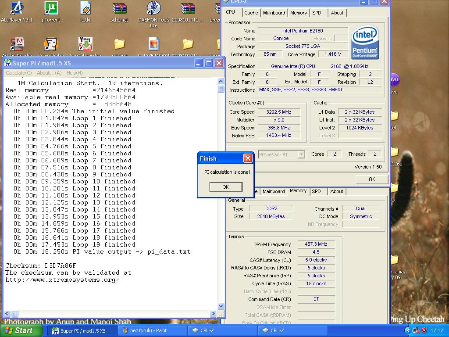The image size is (449, 337).
Task: Click the horizontal scrollbar right arrow
Action: (213, 313)
